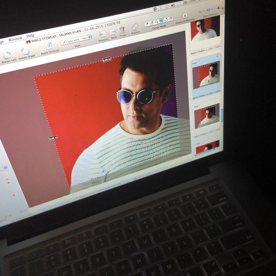The width and height of the screenshot is (276, 276).
Task: Toggle the Exposure Warning triangle
Action: click(185, 16)
